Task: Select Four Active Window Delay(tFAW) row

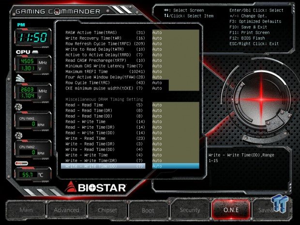Action: point(105,77)
